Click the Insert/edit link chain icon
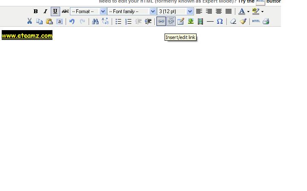The image size is (307, 191). [x=161, y=21]
